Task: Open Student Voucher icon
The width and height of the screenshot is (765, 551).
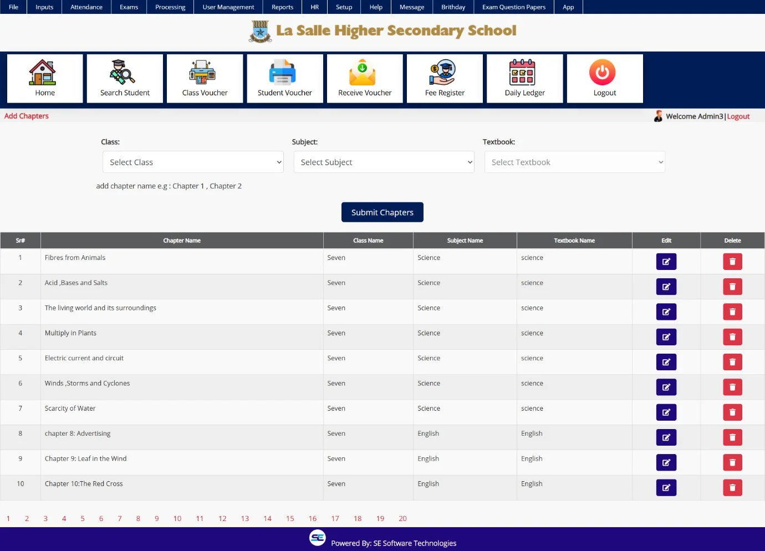Action: (x=283, y=73)
